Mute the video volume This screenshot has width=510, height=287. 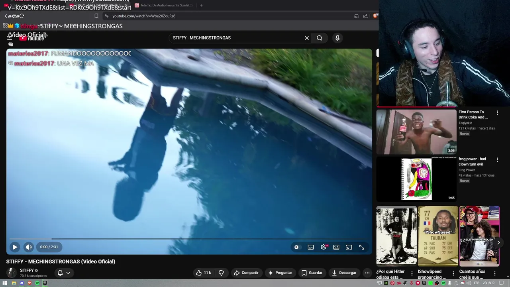coord(29,247)
